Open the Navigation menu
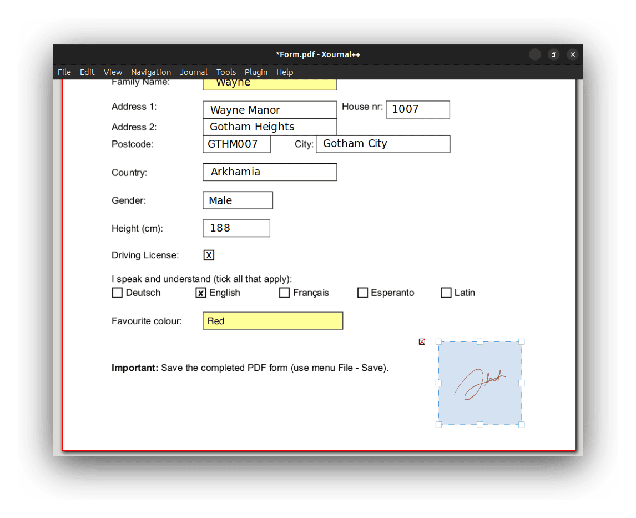The image size is (636, 518). (151, 72)
